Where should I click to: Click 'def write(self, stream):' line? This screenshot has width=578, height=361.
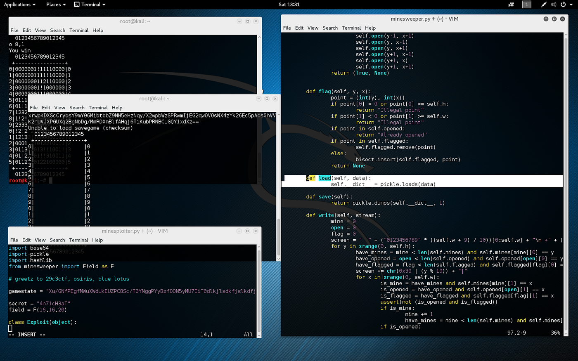click(x=343, y=215)
